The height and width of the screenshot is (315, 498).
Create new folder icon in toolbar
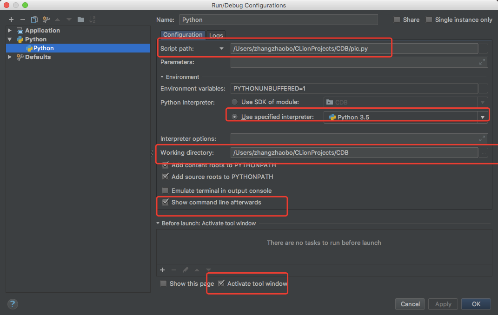coord(80,20)
